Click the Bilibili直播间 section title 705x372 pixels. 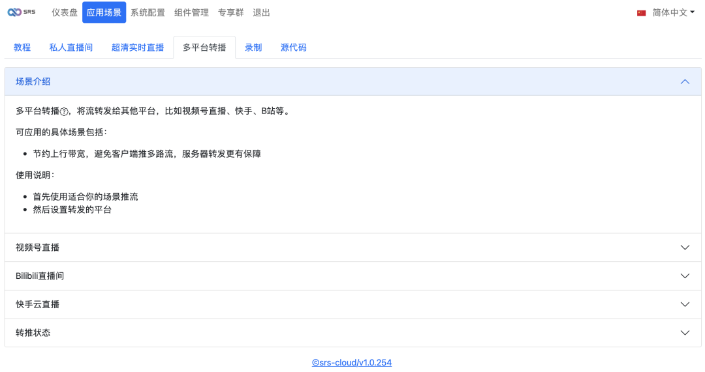[40, 276]
